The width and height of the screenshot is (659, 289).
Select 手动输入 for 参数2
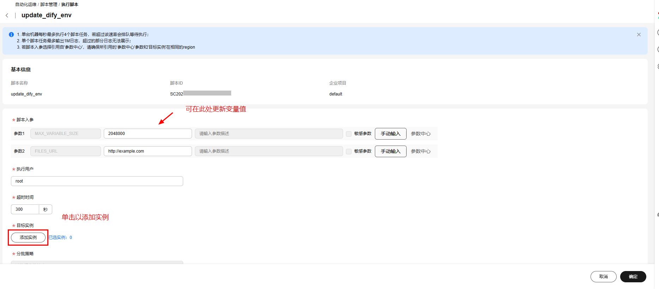391,151
